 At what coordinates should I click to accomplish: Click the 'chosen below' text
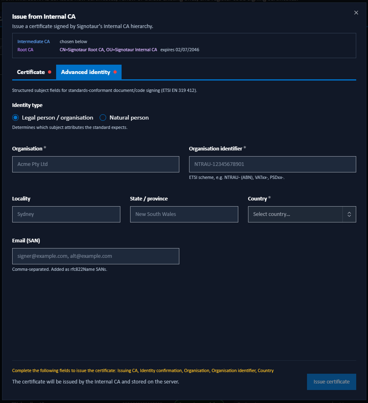point(73,41)
